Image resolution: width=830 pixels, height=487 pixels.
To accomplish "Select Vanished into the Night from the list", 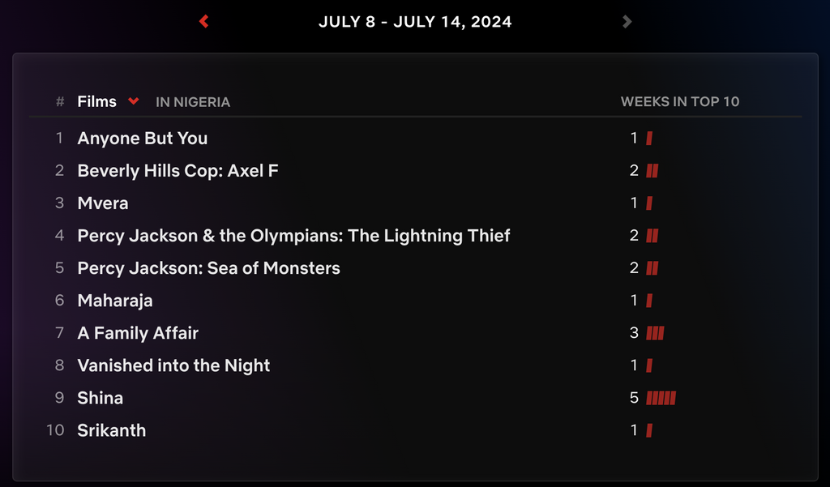I will (x=173, y=365).
